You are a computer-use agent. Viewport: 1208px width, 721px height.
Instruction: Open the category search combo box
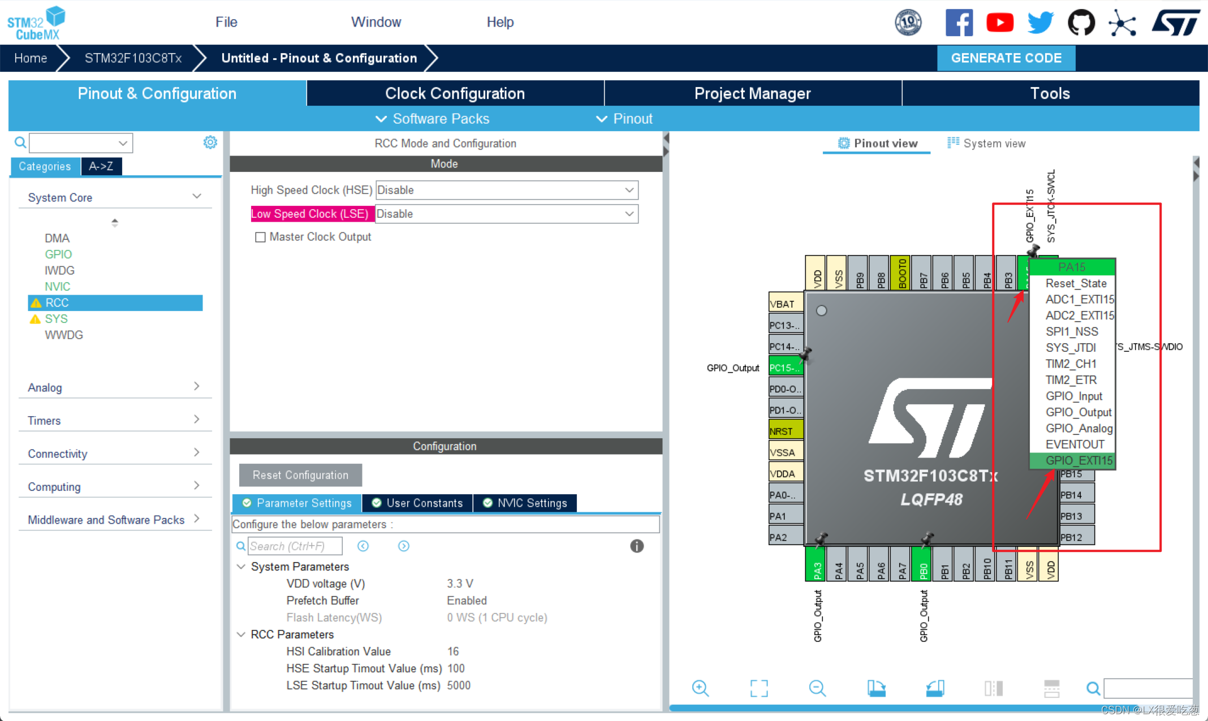pyautogui.click(x=81, y=143)
